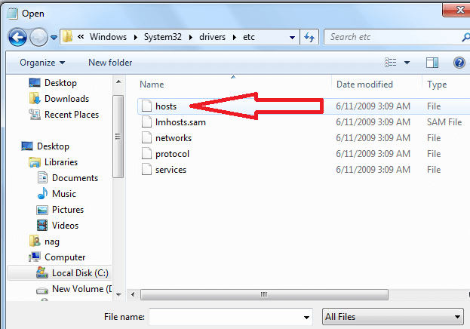Image resolution: width=470 pixels, height=329 pixels.
Task: Open the Music library
Action: click(63, 194)
